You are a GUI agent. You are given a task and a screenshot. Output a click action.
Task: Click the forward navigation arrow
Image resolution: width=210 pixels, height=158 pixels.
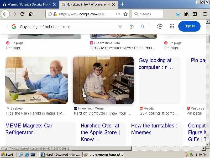(14, 14)
